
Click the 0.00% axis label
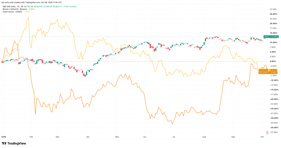[x=274, y=61]
